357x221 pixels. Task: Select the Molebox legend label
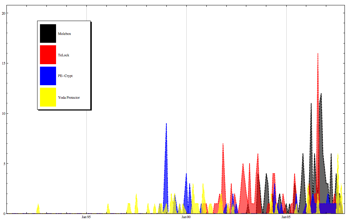[64, 34]
